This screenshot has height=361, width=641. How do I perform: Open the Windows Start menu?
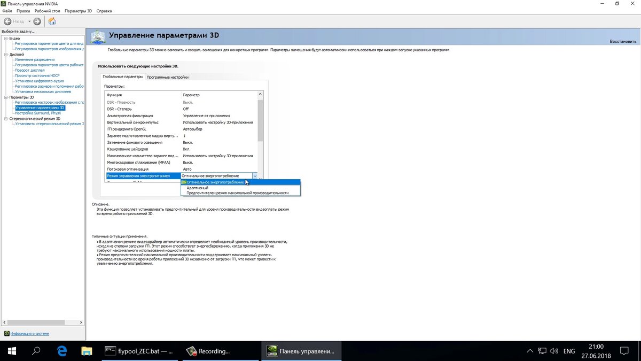pyautogui.click(x=12, y=351)
